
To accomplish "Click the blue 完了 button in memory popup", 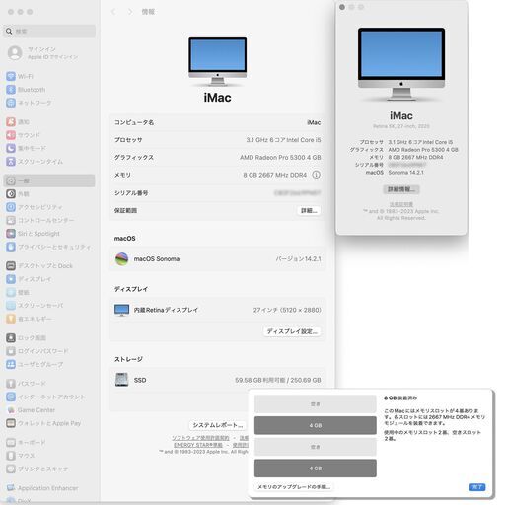I will (x=477, y=487).
